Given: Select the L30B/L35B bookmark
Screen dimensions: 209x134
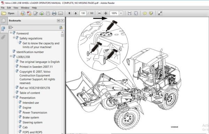Looking at the screenshot, I should click(23, 57).
